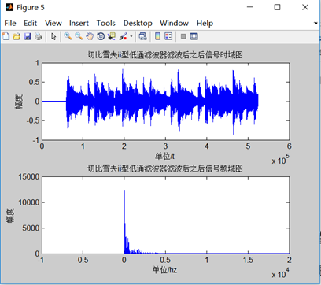Open the brush color dropdown arrow
This screenshot has height=285, width=321.
131,37
